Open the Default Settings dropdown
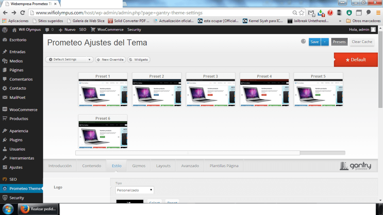The image size is (383, 215). [x=69, y=59]
